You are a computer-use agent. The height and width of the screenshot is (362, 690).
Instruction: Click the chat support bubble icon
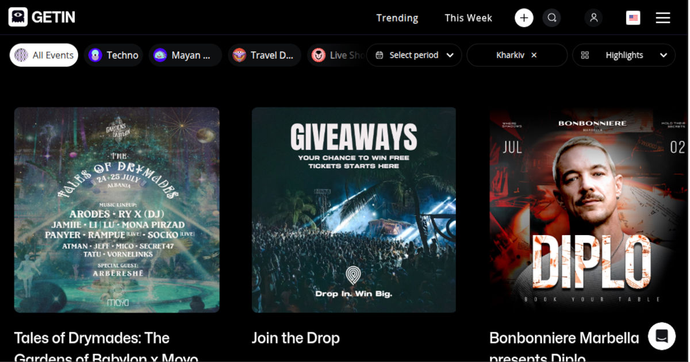(x=662, y=336)
